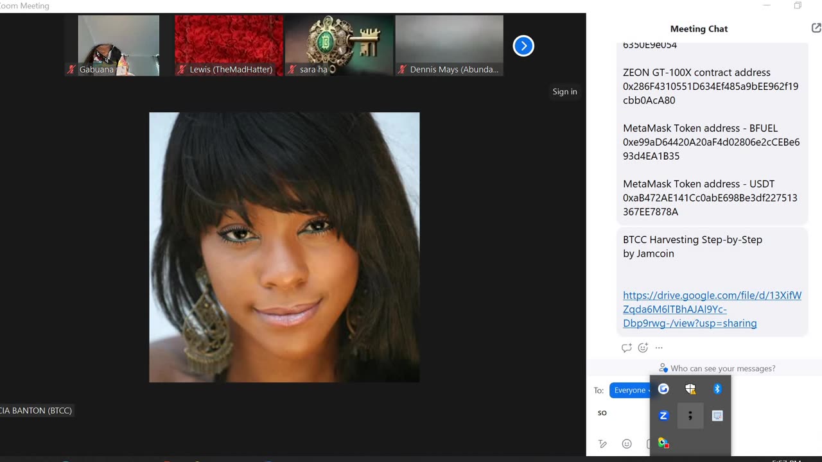The height and width of the screenshot is (462, 822).
Task: Click the semicolon tray icon
Action: (x=690, y=416)
